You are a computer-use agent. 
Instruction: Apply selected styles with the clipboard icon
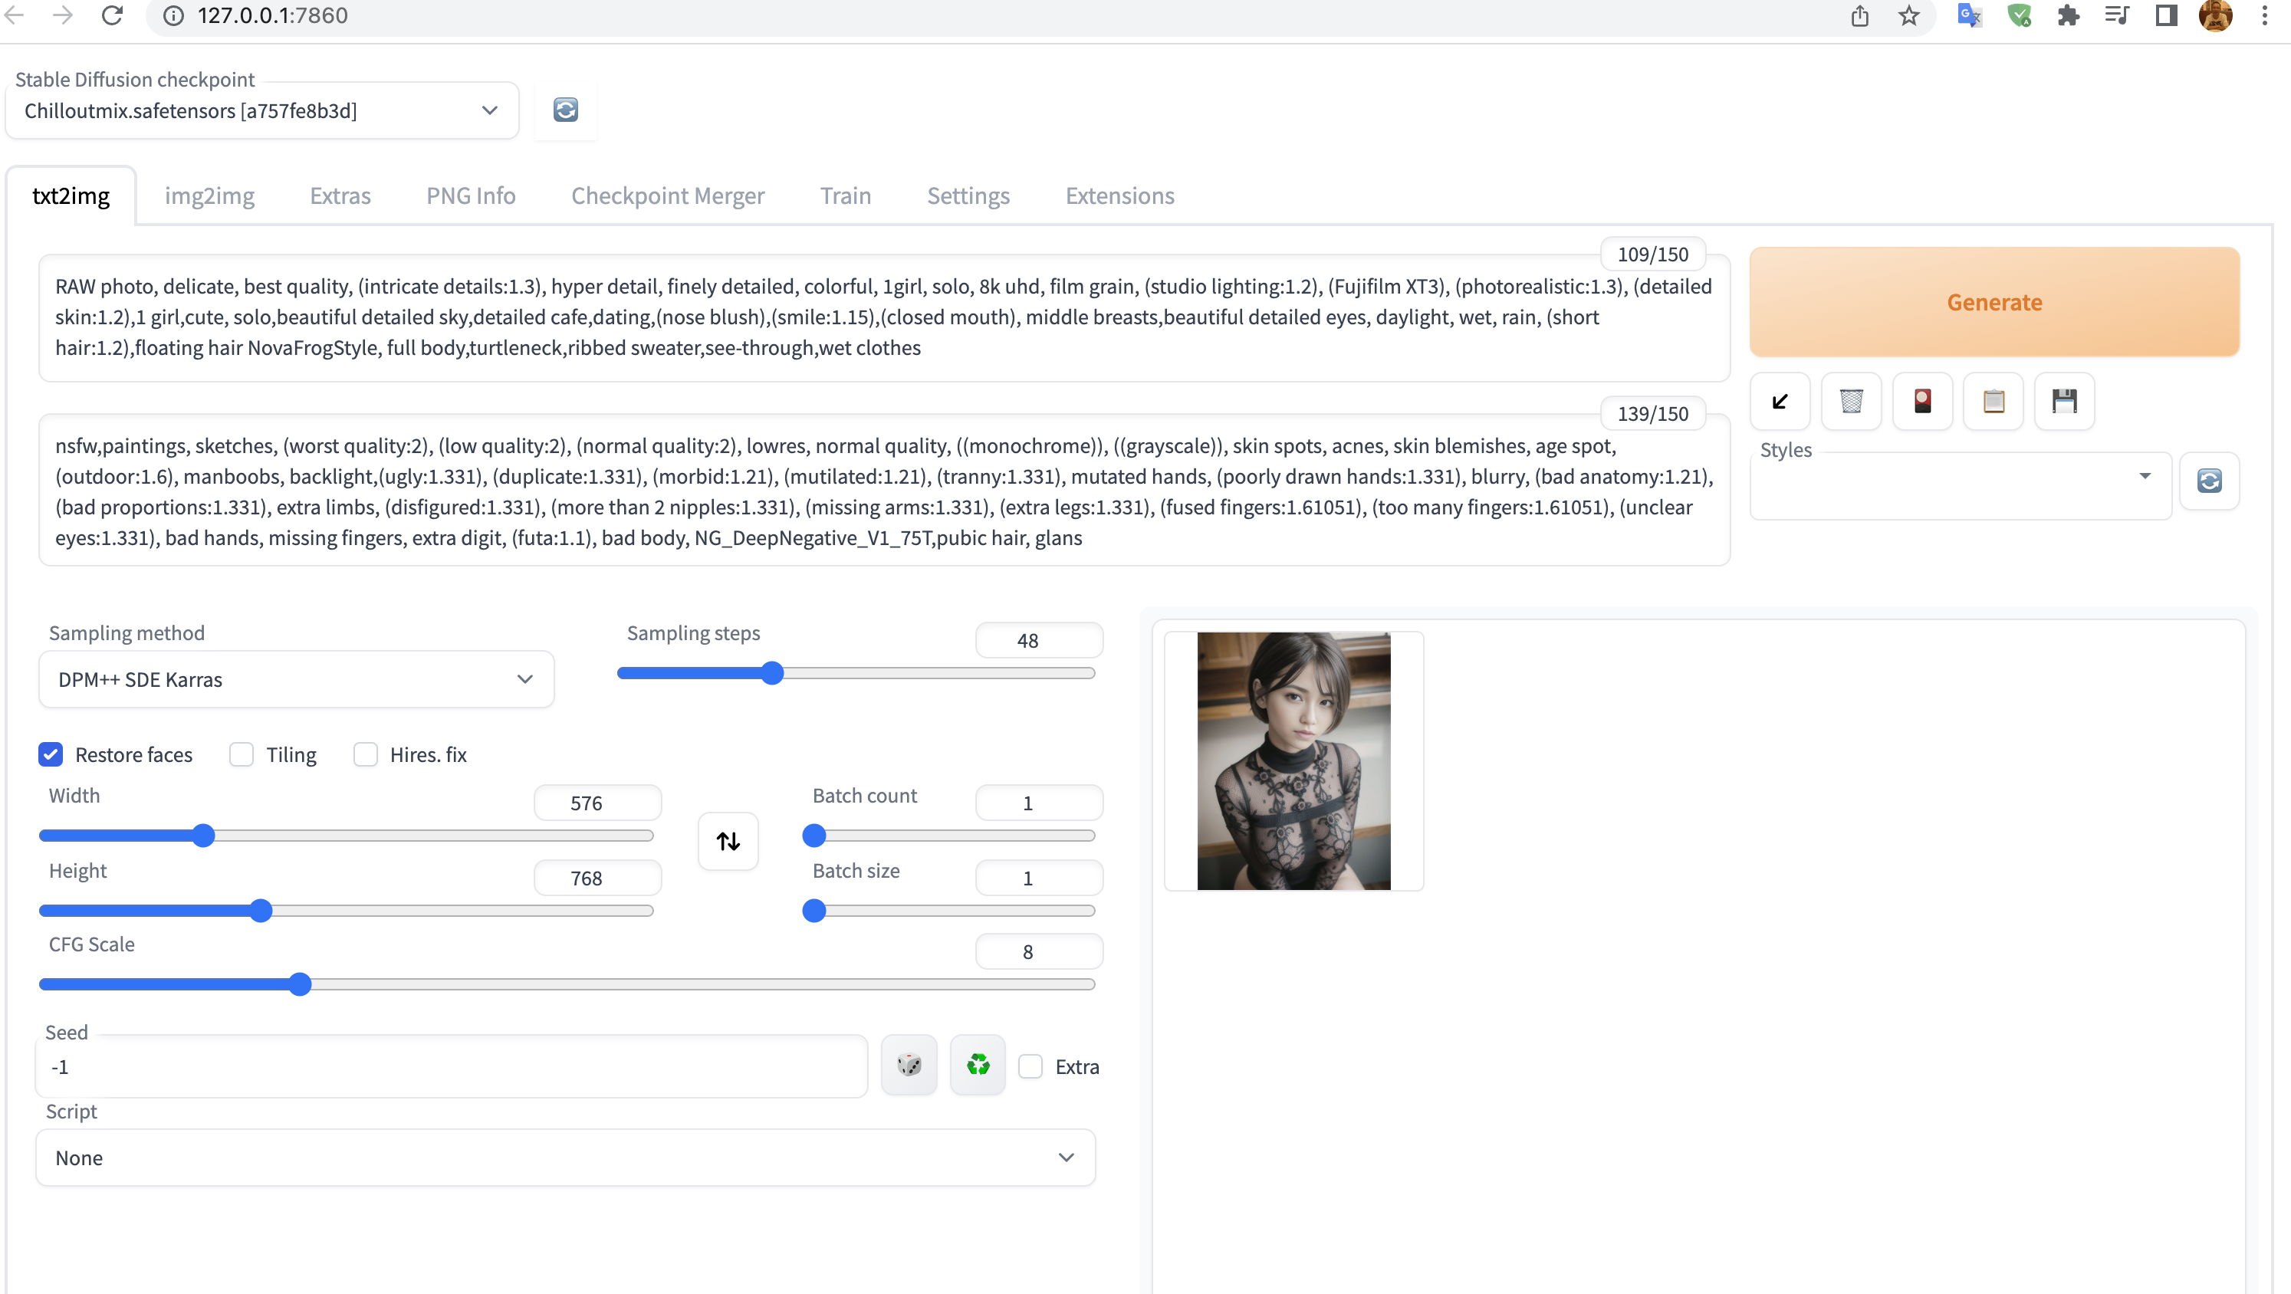pos(1993,401)
